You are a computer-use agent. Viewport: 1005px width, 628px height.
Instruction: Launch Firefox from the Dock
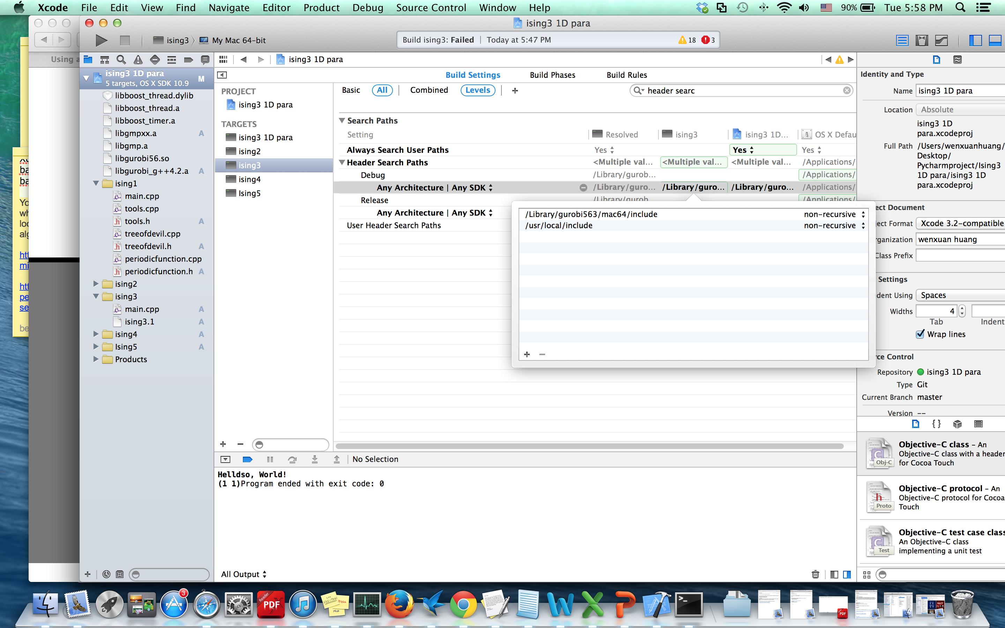399,604
